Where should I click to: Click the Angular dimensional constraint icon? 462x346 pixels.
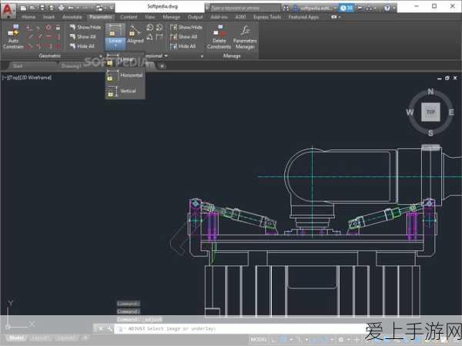(x=149, y=37)
